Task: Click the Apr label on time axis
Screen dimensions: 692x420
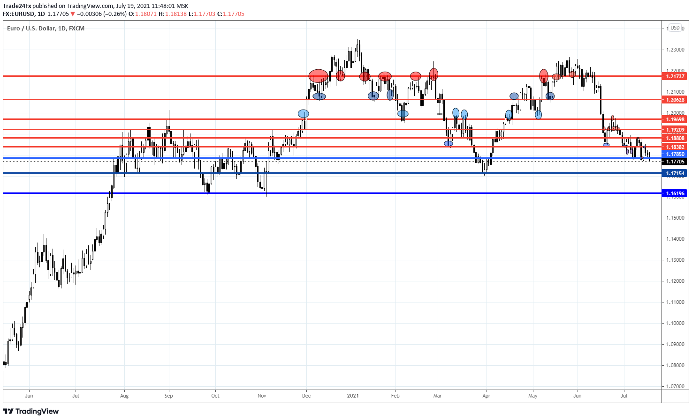Action: pyautogui.click(x=487, y=396)
